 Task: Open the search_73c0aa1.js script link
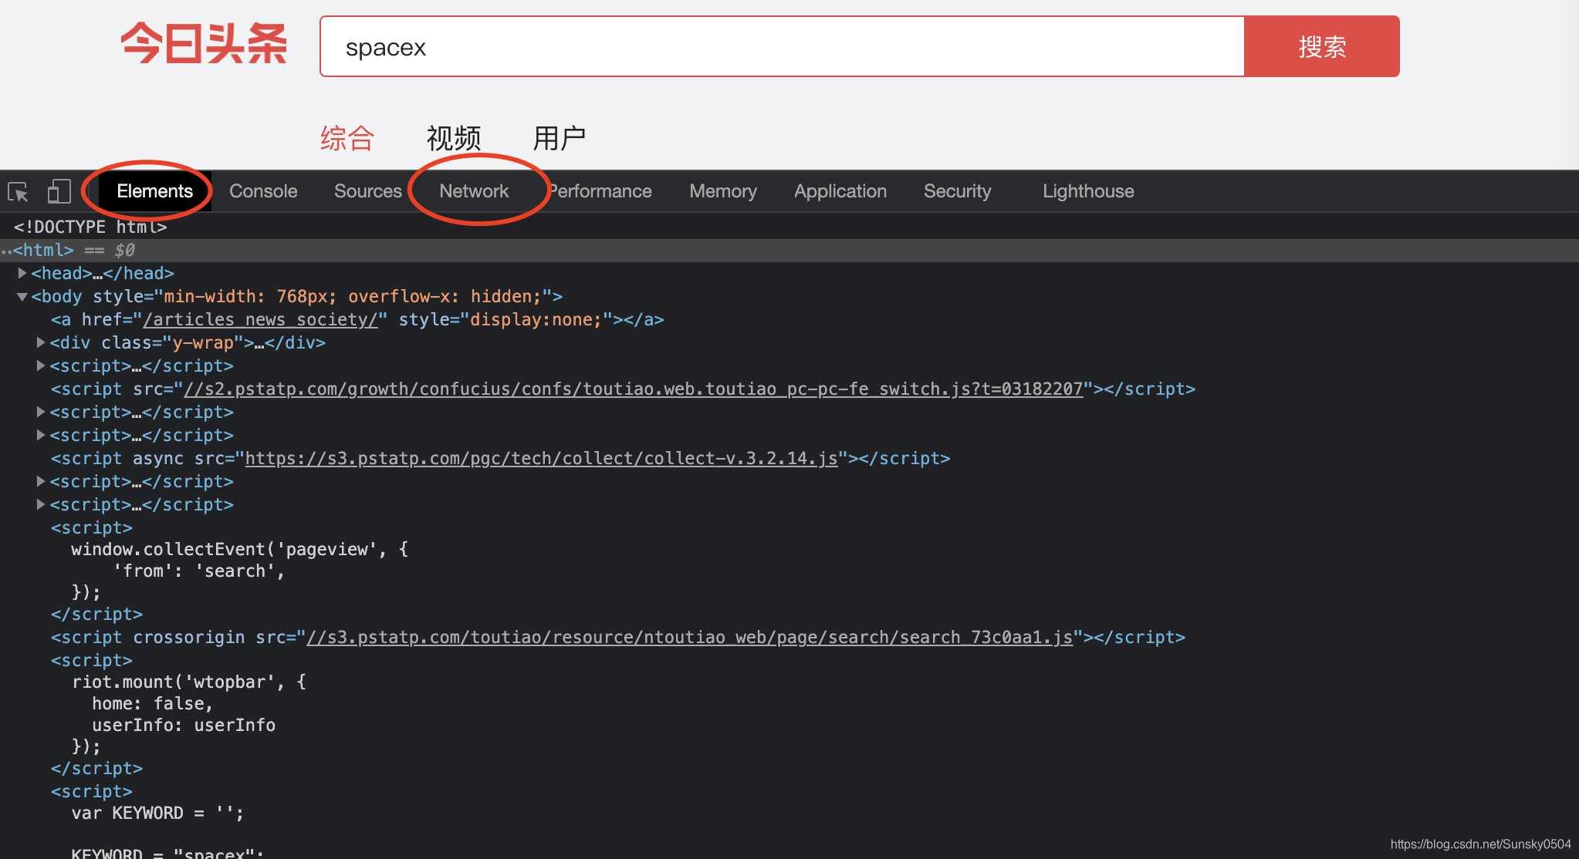point(689,637)
